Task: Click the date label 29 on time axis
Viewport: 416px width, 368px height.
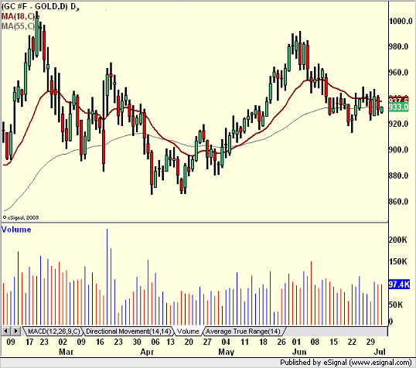Action: (x=370, y=342)
